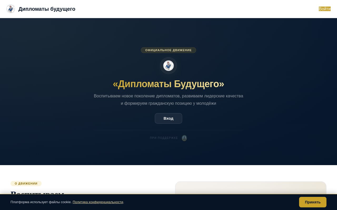Image resolution: width=337 pixels, height=210 pixels.
Task: Click the hero line starting «Воспитываем новое поколение»
Action: (x=168, y=96)
